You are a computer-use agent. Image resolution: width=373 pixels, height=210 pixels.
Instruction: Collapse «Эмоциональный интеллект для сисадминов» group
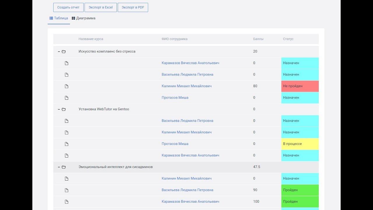pyautogui.click(x=59, y=167)
